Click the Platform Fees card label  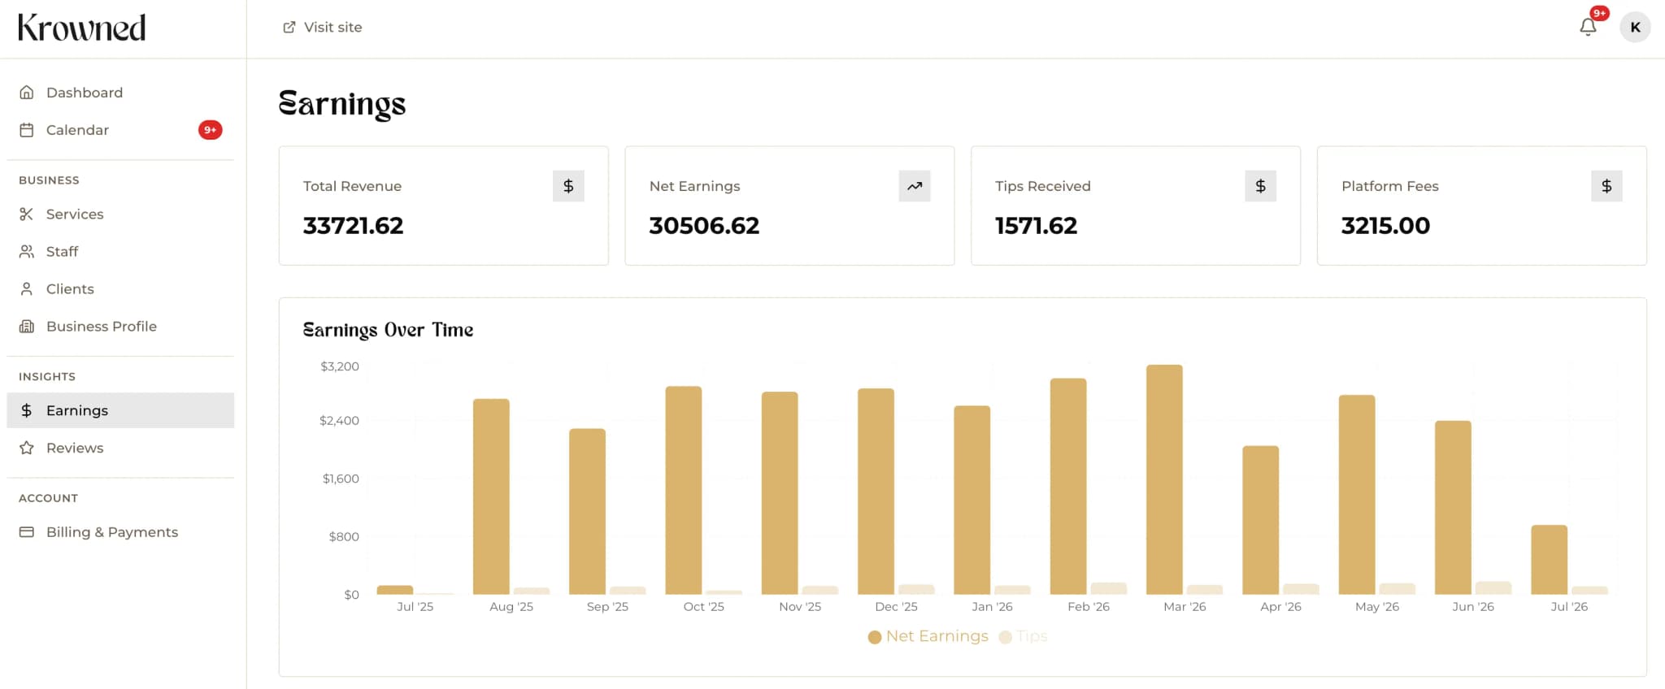click(1390, 186)
